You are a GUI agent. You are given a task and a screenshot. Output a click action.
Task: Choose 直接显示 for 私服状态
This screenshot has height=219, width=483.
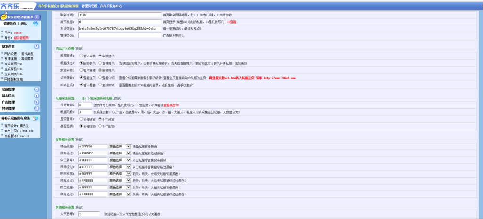pyautogui.click(x=100, y=63)
